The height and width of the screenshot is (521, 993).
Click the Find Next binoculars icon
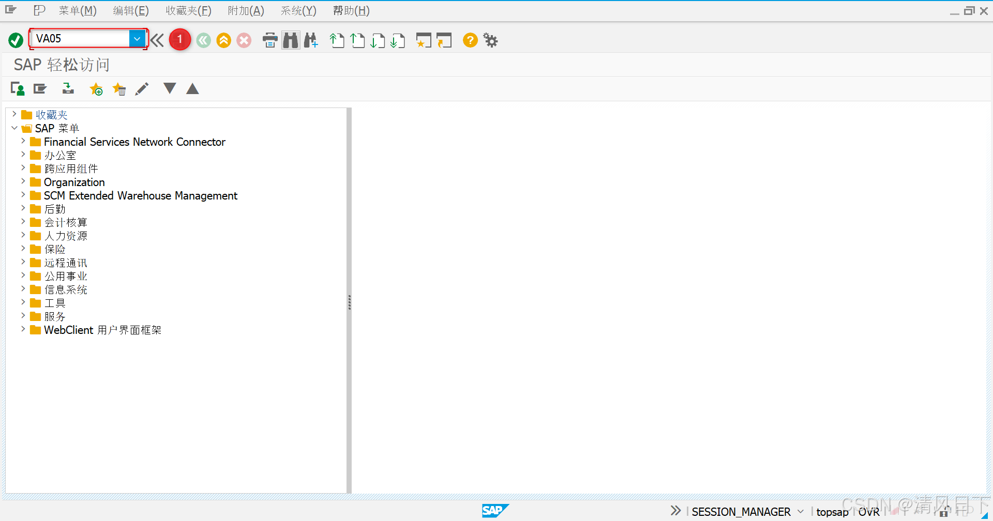[x=311, y=40]
